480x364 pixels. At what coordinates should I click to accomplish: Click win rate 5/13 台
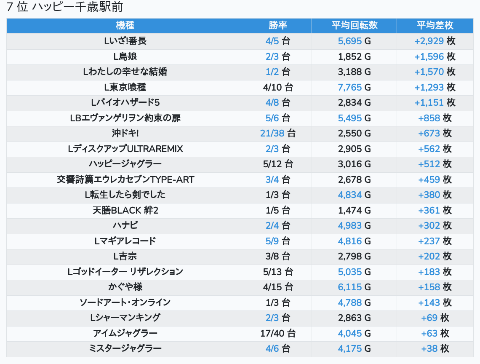pos(277,272)
